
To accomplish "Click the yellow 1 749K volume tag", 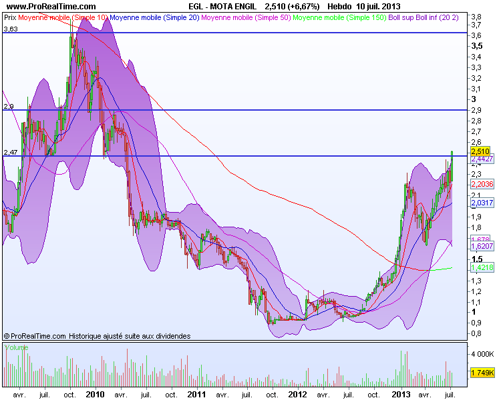I will [x=483, y=372].
